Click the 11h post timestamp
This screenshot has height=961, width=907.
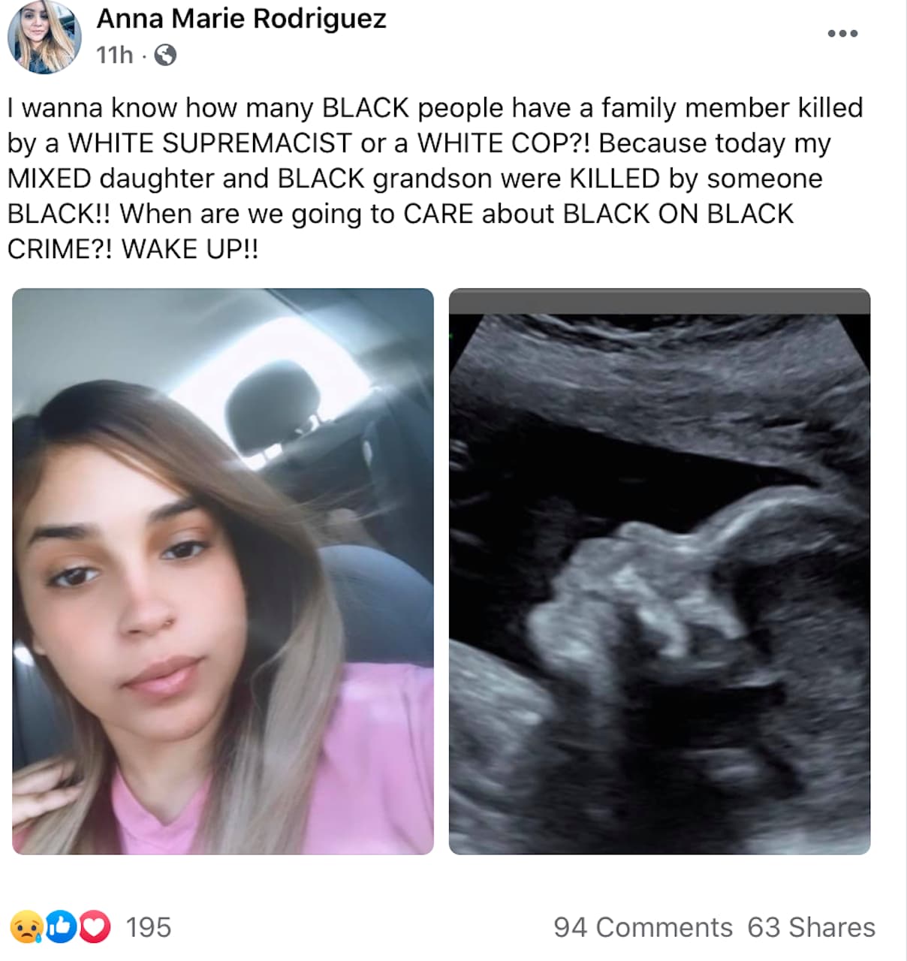click(x=114, y=56)
